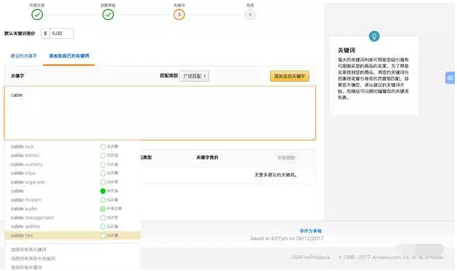Click the 无更多建议的关键词 message text
This screenshot has width=457, height=271.
point(276,175)
